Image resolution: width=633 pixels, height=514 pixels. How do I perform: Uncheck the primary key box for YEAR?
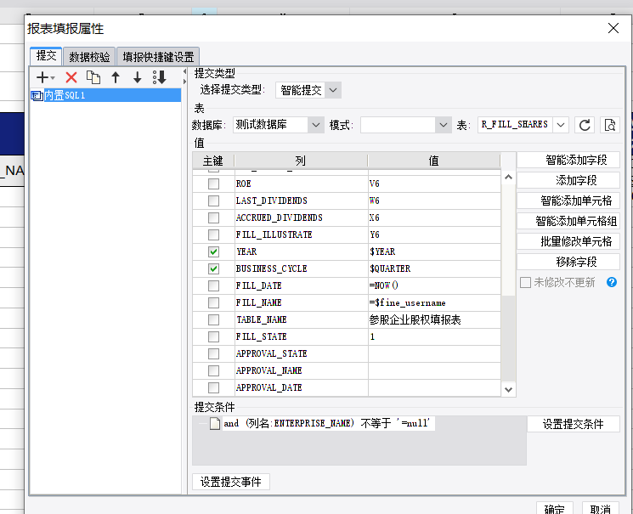pyautogui.click(x=213, y=252)
